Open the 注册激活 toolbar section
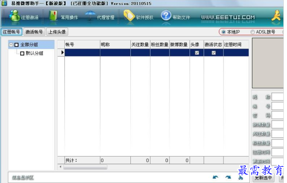 pos(24,17)
